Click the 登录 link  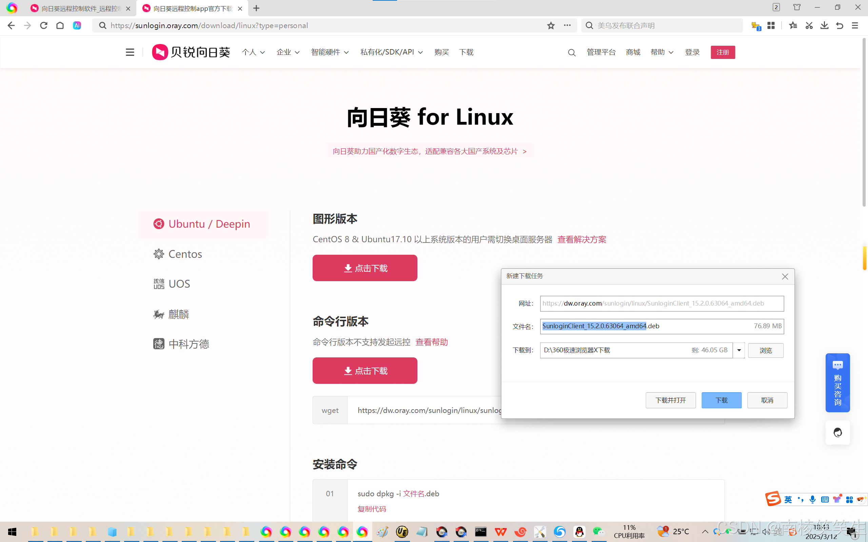(692, 52)
